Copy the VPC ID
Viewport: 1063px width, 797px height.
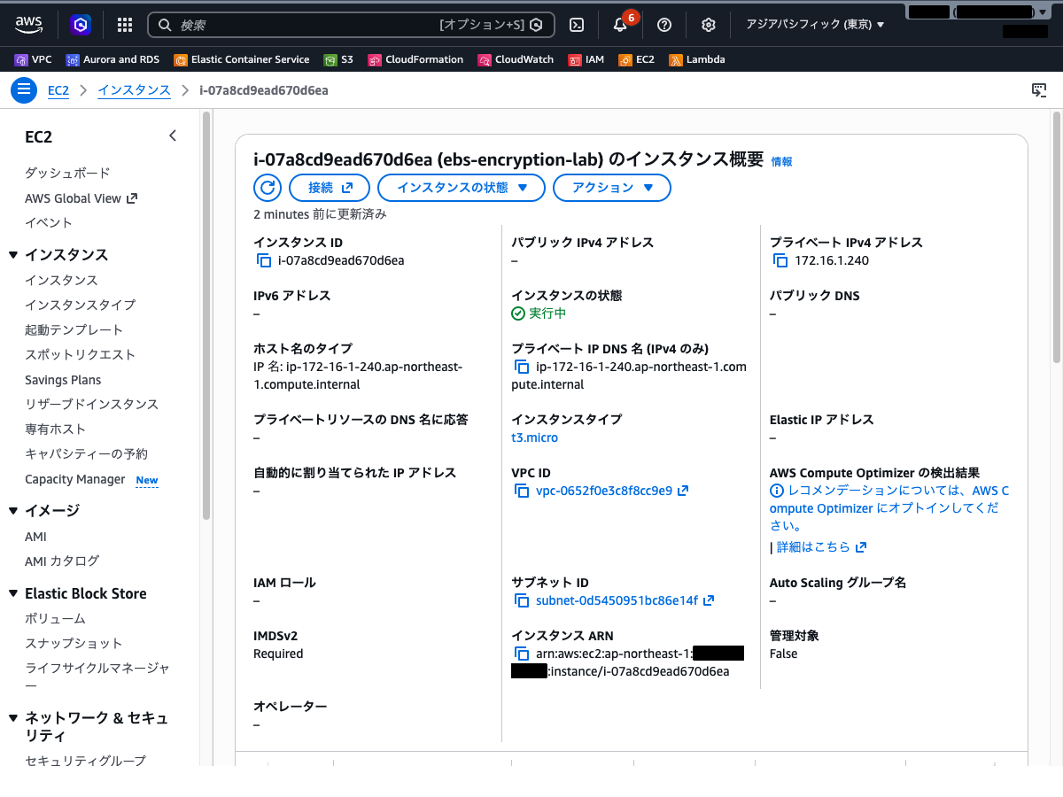[x=522, y=491]
